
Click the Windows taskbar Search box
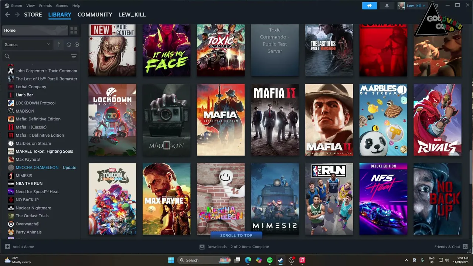coord(205,260)
